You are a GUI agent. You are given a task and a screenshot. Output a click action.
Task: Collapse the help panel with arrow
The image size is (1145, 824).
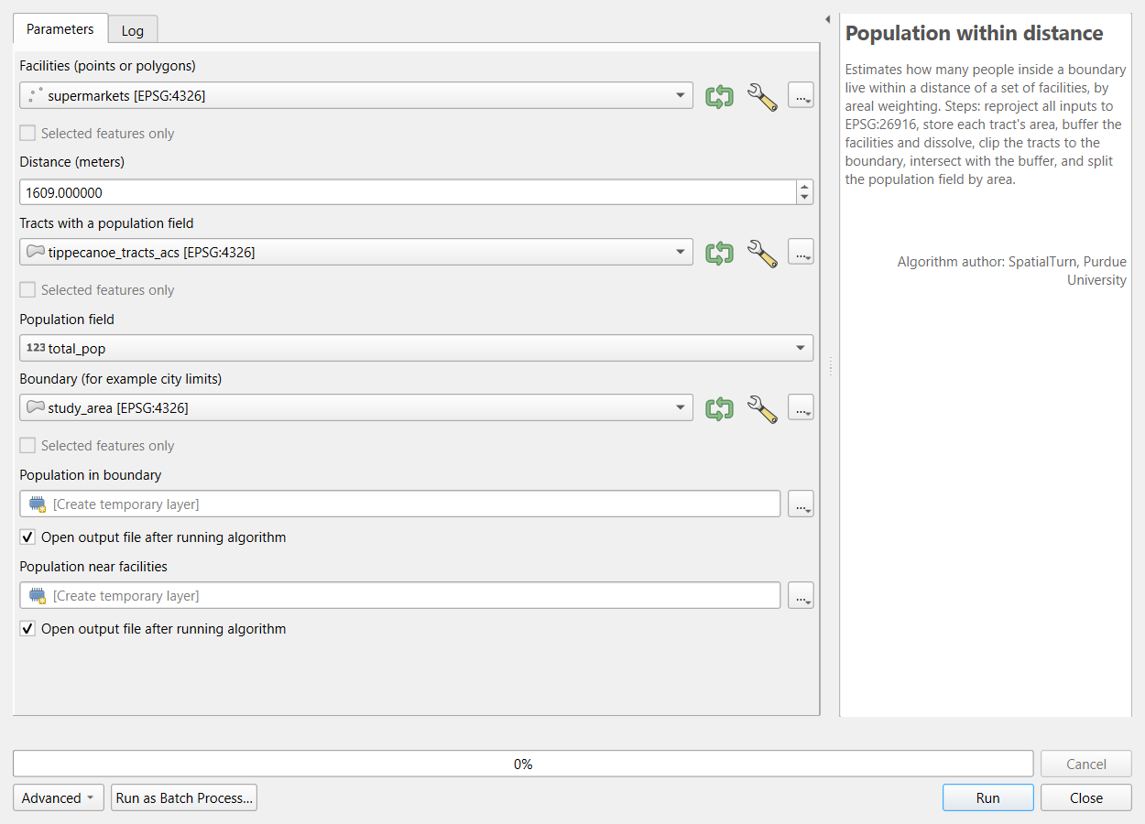tap(827, 19)
